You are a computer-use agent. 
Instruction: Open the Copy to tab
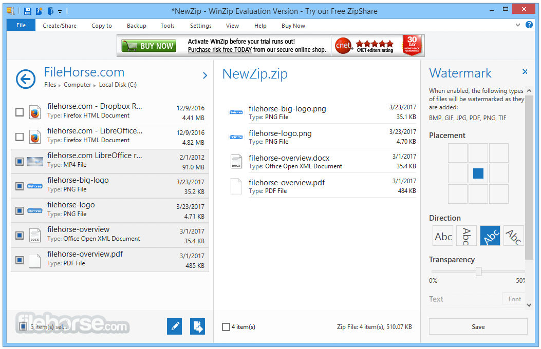click(x=101, y=26)
